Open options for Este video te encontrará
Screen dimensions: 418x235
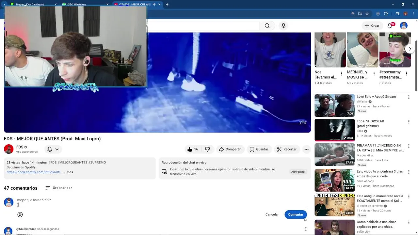coord(409,172)
